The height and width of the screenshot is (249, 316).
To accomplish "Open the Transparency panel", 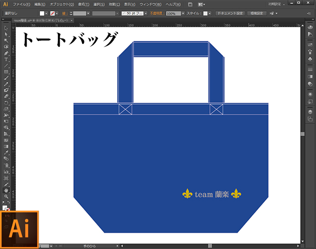I will pyautogui.click(x=310, y=83).
